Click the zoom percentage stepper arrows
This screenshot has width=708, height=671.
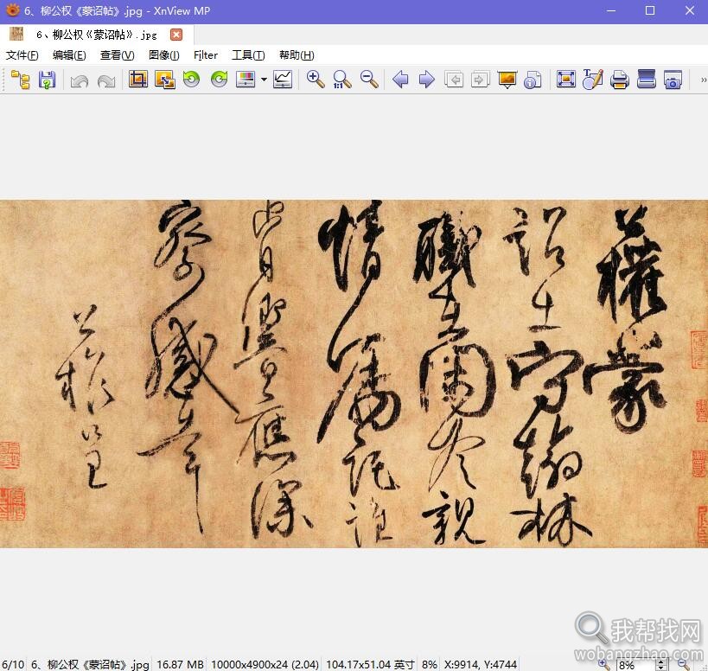(x=661, y=665)
